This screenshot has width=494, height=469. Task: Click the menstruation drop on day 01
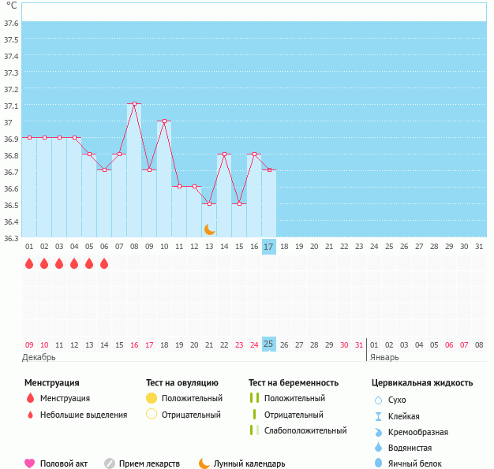[x=29, y=263]
